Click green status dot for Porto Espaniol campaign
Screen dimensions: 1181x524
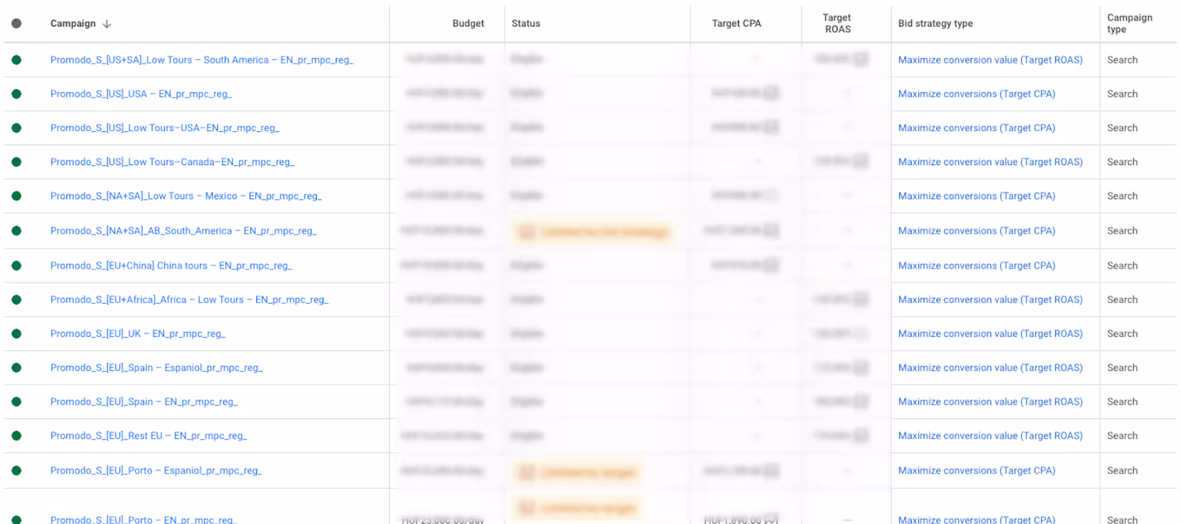(16, 470)
